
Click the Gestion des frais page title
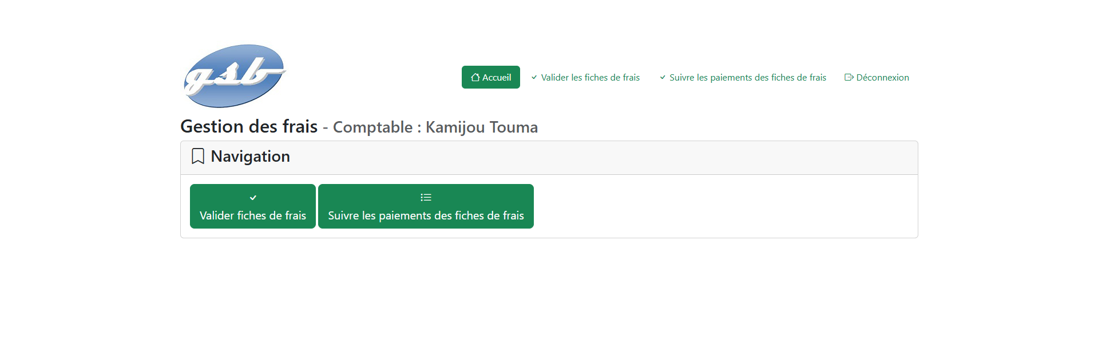pyautogui.click(x=249, y=126)
